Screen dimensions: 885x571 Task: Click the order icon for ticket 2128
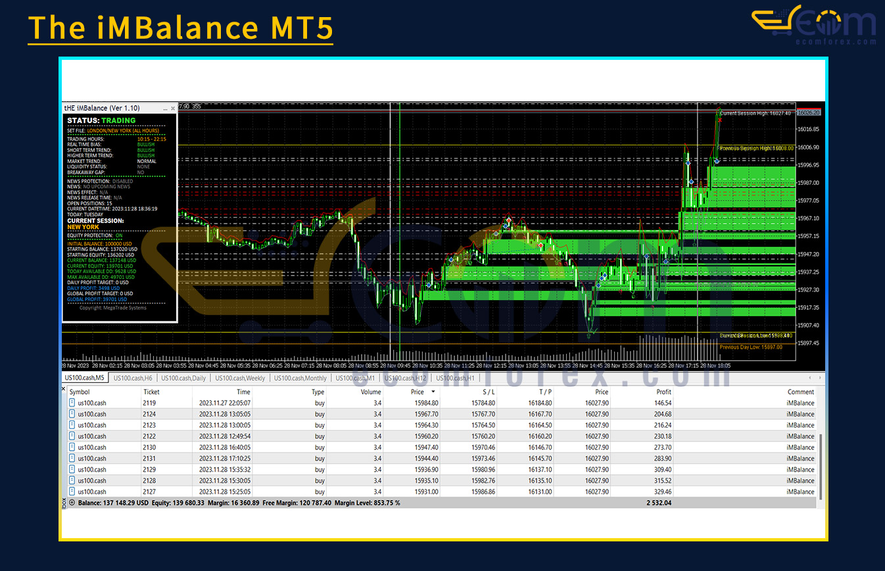(x=72, y=481)
